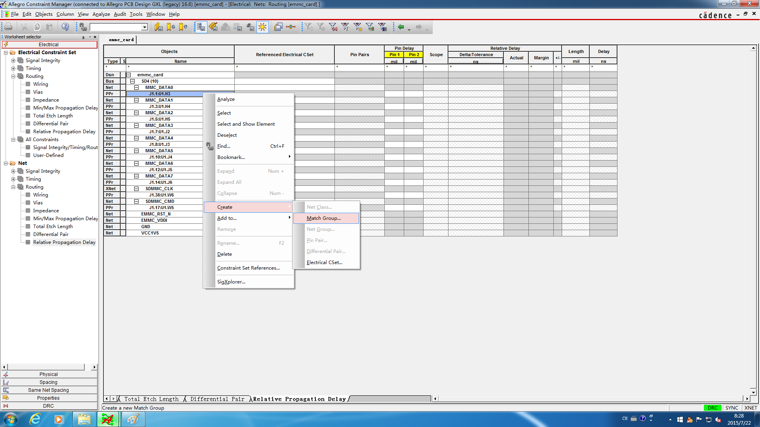
Task: Select Relative Propagation Delay under Net Routing
Action: click(64, 242)
